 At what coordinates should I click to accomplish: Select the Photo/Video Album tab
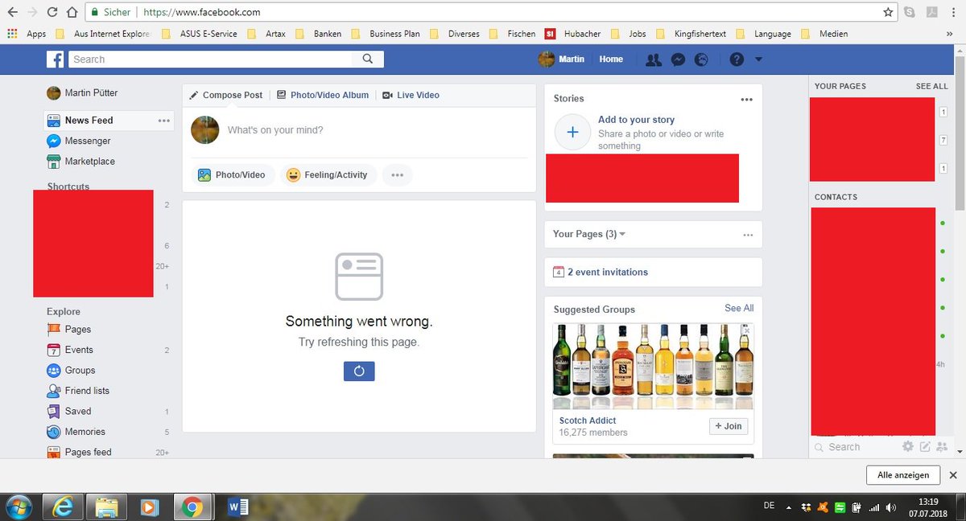[x=322, y=95]
